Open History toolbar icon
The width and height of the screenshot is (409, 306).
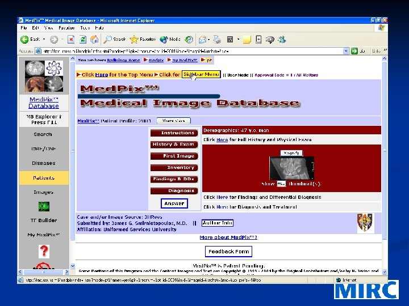pyautogui.click(x=189, y=40)
